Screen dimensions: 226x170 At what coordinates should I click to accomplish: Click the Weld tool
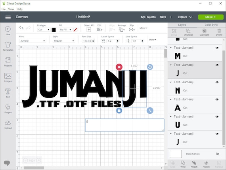[183, 164]
